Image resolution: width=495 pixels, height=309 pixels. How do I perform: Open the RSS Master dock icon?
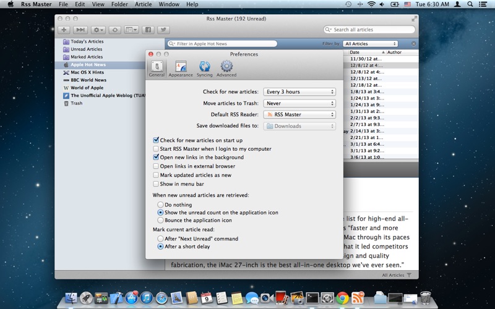[x=358, y=298]
